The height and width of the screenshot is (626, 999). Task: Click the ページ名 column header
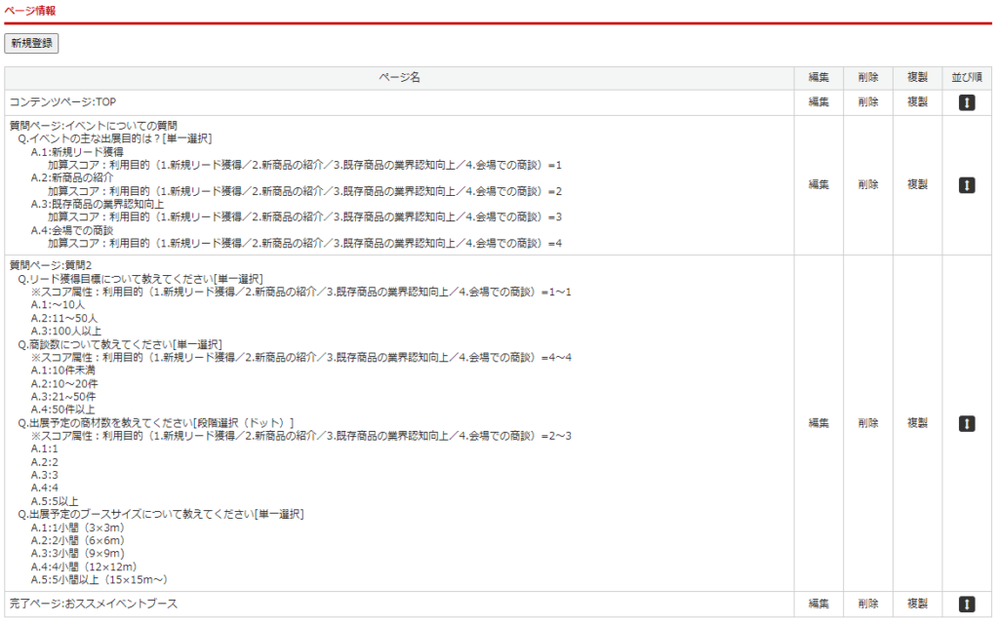(400, 78)
